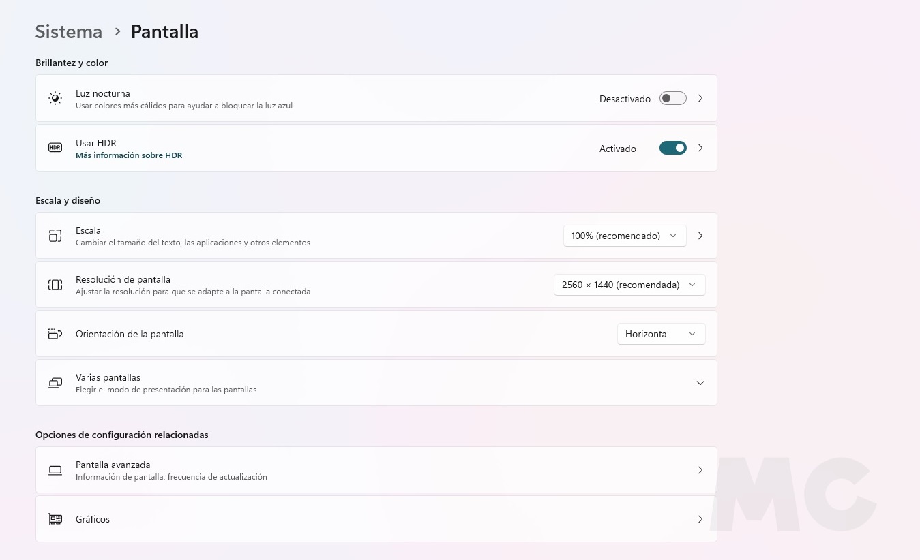Click the Varias pantallas monitors icon
The image size is (920, 560).
click(x=55, y=383)
